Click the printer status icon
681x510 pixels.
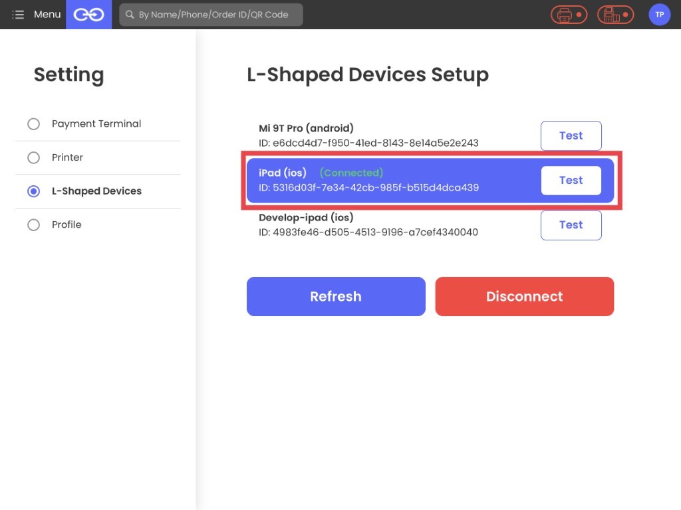[569, 15]
